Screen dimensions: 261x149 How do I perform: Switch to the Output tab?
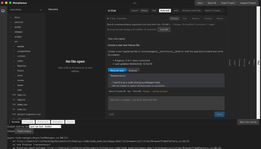[x=70, y=122]
